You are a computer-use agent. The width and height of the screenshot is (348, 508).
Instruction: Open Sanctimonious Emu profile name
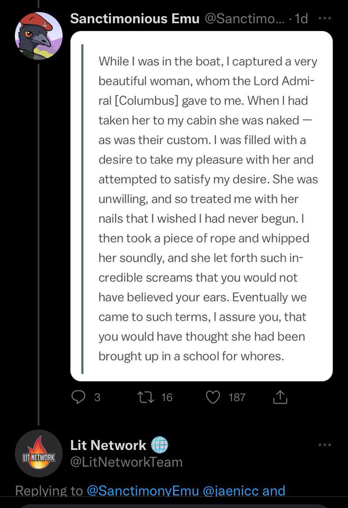click(x=135, y=19)
